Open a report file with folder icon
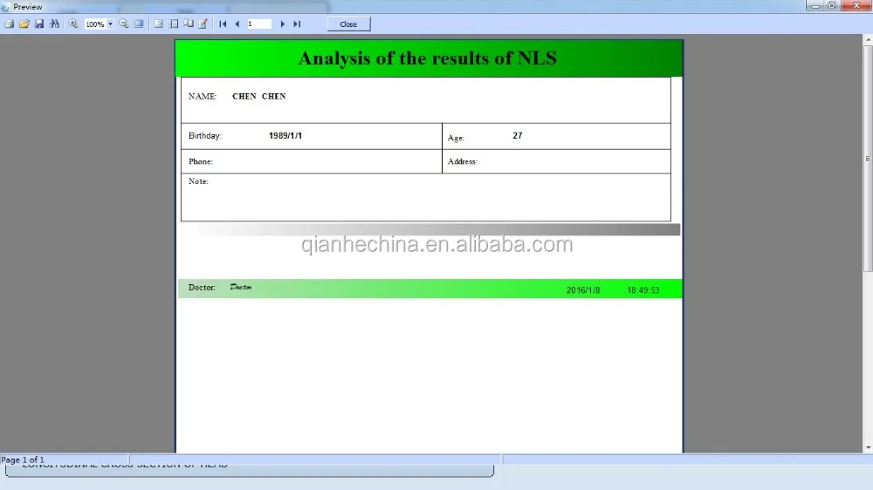 (24, 24)
